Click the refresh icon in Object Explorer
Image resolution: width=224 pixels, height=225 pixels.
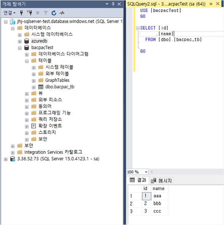pos(54,13)
